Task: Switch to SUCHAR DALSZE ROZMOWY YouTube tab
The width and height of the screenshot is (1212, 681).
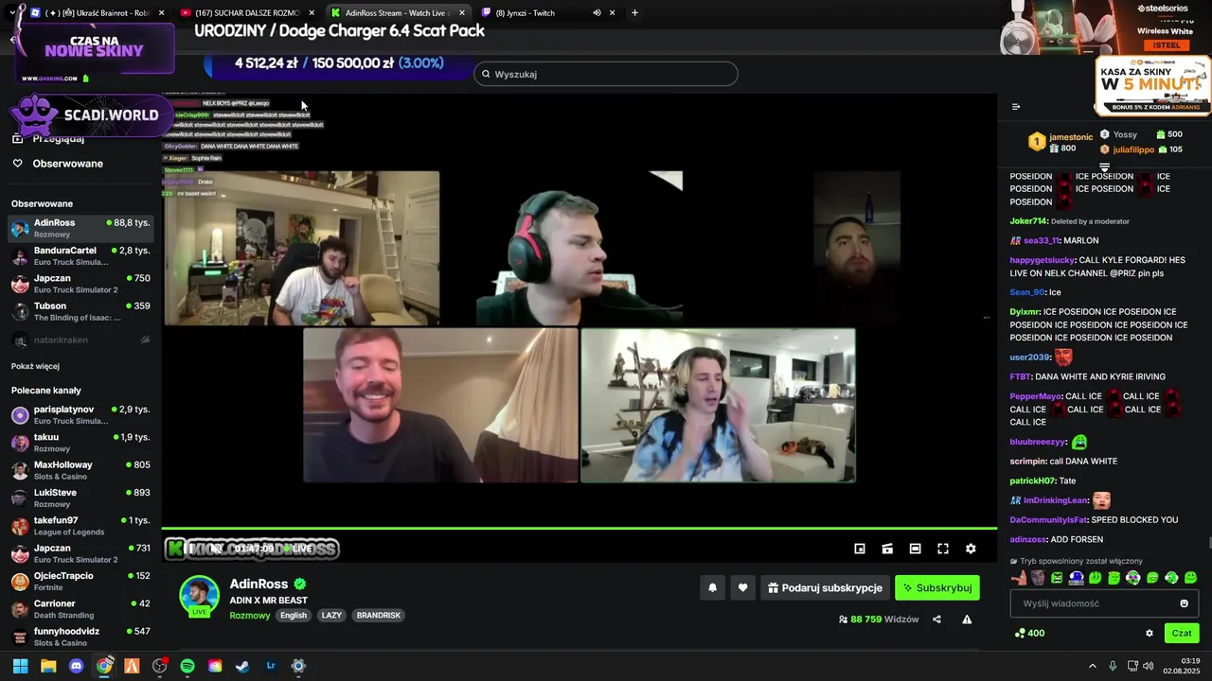Action: [246, 12]
